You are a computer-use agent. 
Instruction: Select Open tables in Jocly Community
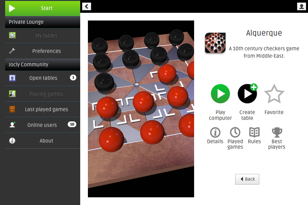(43, 78)
